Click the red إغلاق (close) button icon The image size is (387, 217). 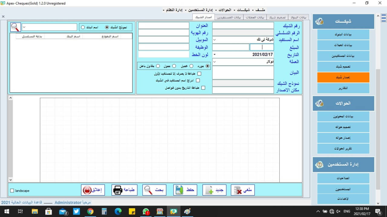tap(87, 190)
